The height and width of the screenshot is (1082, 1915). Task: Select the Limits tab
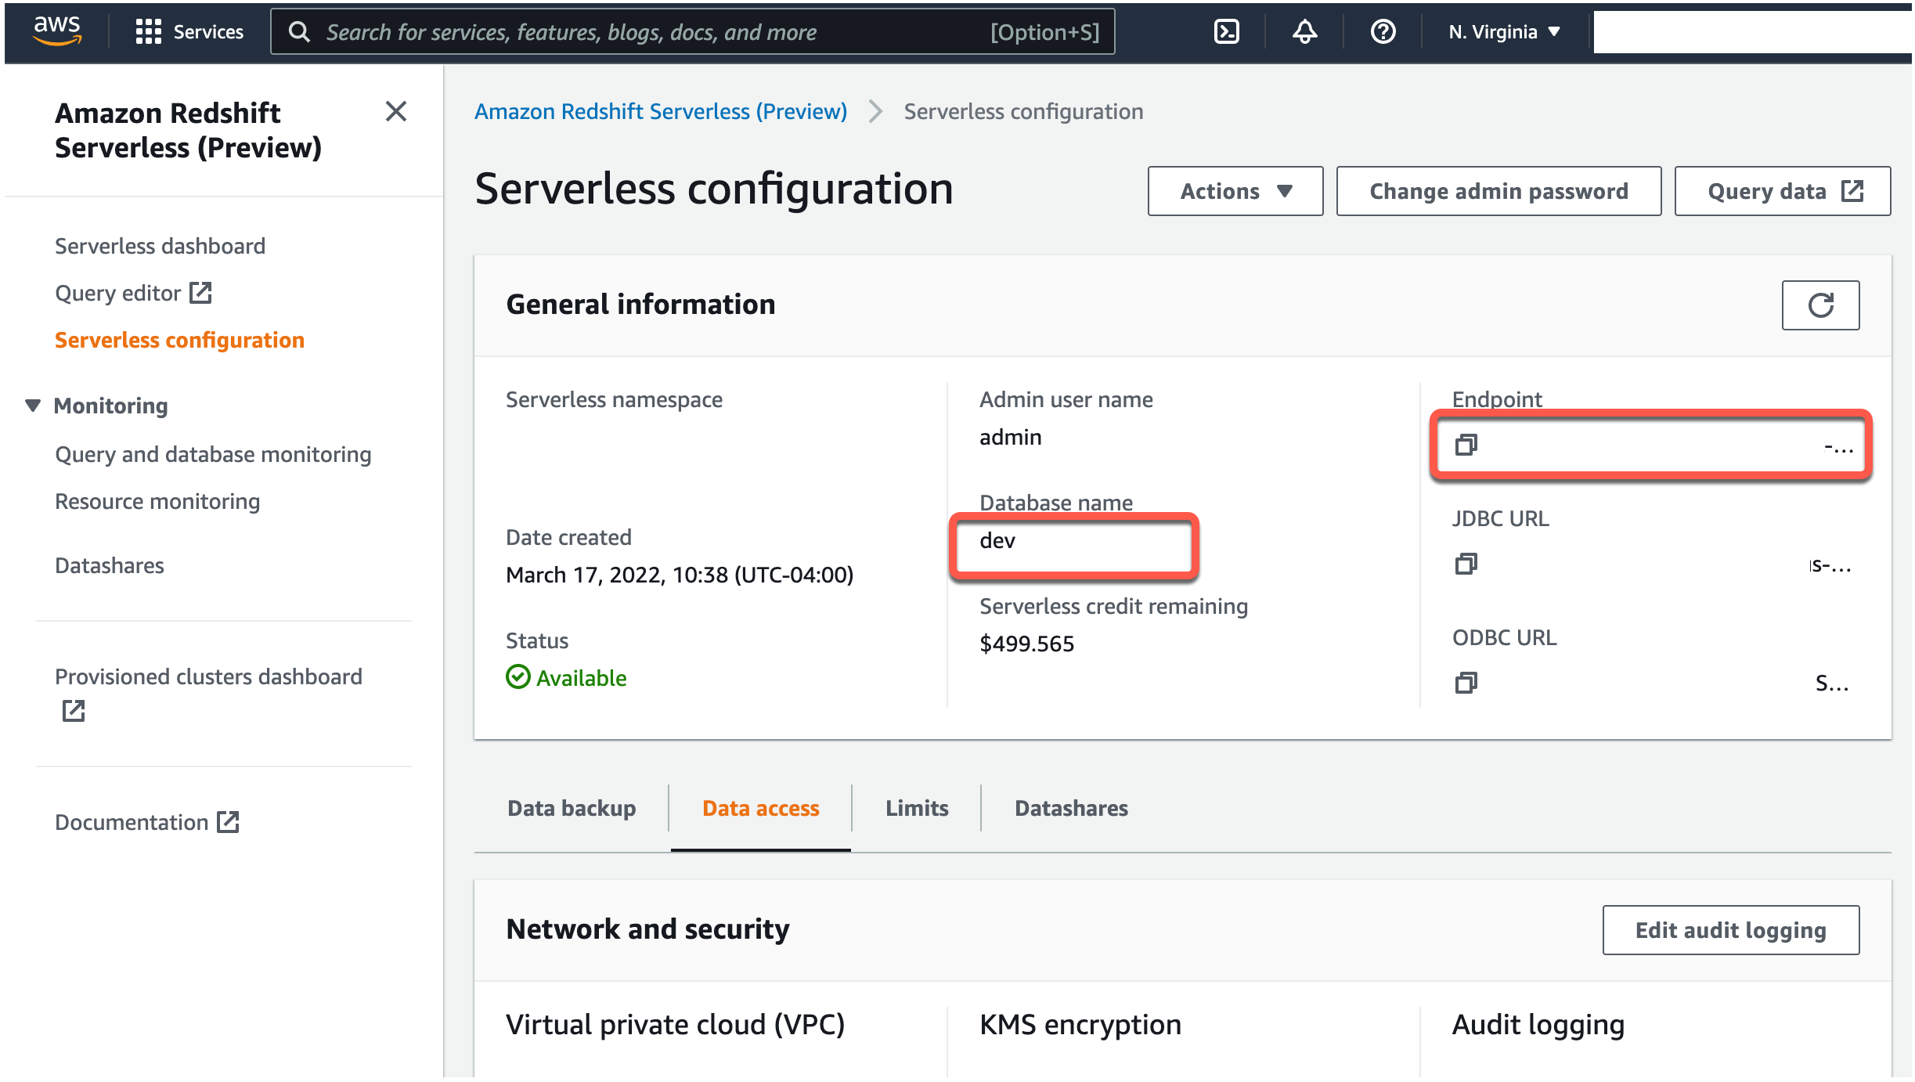point(917,808)
